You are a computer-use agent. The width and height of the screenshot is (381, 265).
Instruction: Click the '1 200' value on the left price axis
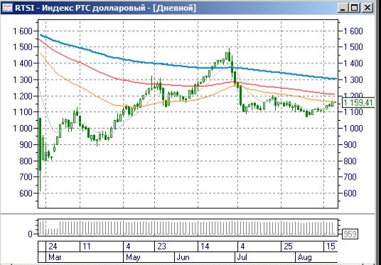tap(23, 96)
